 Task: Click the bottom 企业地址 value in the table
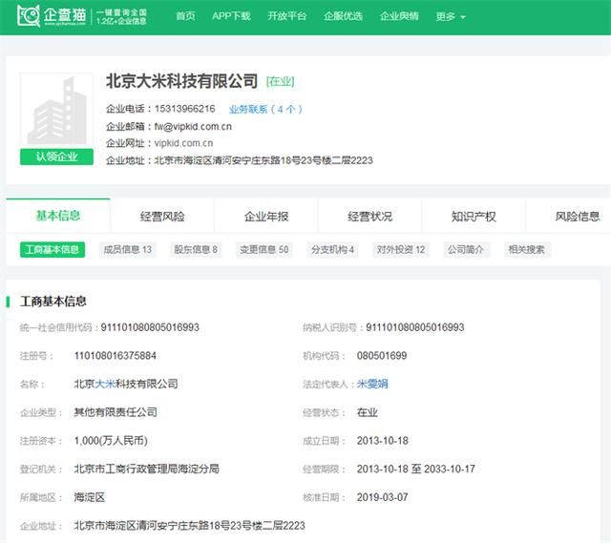189,526
